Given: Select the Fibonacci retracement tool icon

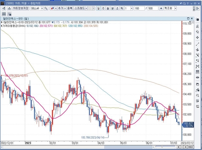Looking at the screenshot, I should (x=198, y=61).
